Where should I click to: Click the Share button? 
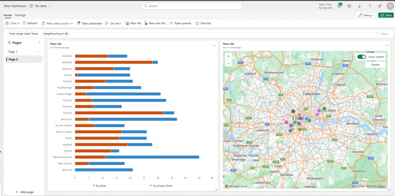pyautogui.click(x=386, y=15)
